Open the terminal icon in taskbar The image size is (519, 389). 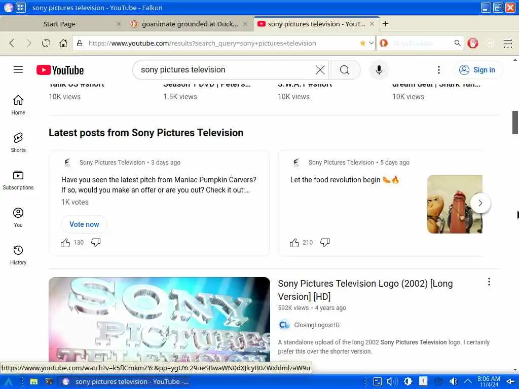coord(49,382)
